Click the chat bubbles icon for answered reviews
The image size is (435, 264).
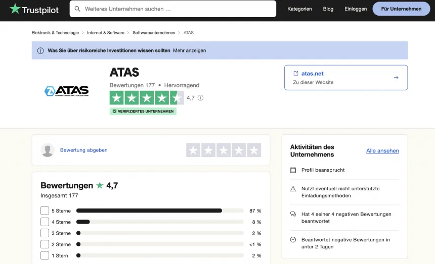point(293,214)
